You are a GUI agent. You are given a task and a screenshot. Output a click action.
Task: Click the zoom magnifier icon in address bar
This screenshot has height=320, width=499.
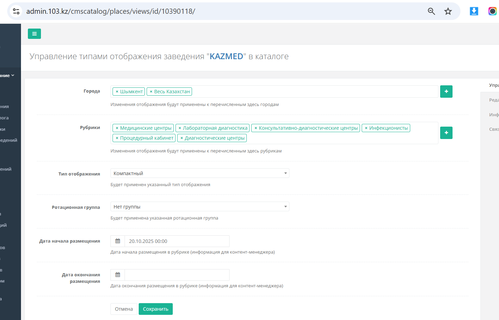pyautogui.click(x=431, y=11)
